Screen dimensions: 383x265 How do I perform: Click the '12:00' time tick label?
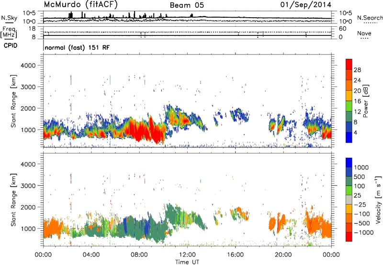pos(187,255)
